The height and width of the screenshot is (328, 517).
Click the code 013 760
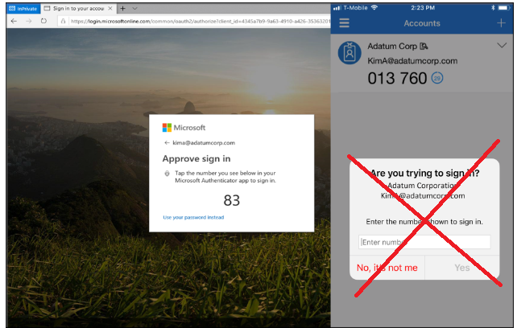click(397, 78)
